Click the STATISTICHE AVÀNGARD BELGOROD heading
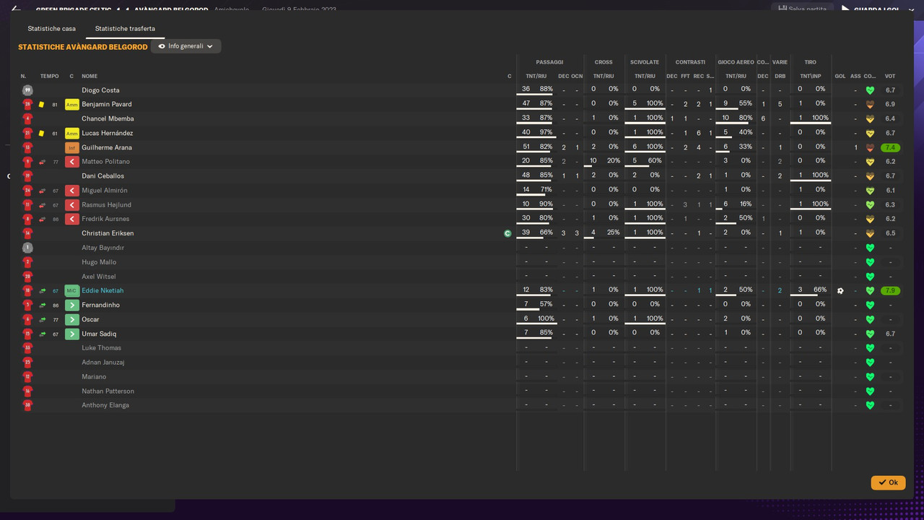Image resolution: width=924 pixels, height=520 pixels. pos(83,47)
